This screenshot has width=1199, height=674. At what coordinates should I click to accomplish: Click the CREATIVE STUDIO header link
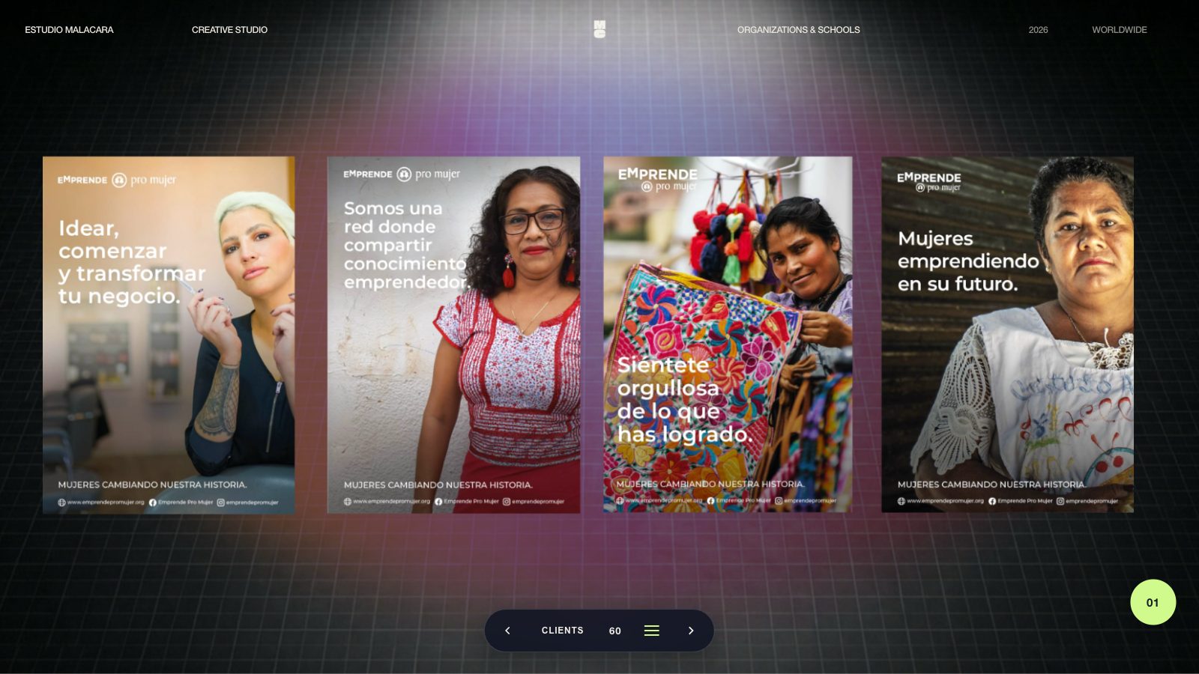coord(229,30)
